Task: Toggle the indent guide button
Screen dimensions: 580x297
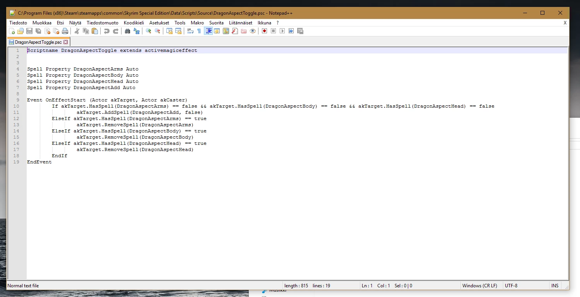Action: click(208, 31)
